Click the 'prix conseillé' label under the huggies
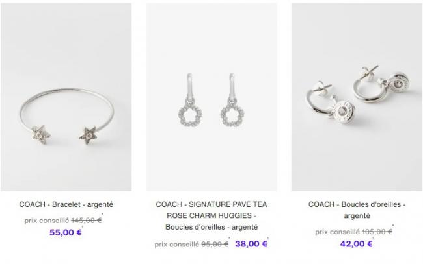The image size is (423, 264). click(x=177, y=245)
